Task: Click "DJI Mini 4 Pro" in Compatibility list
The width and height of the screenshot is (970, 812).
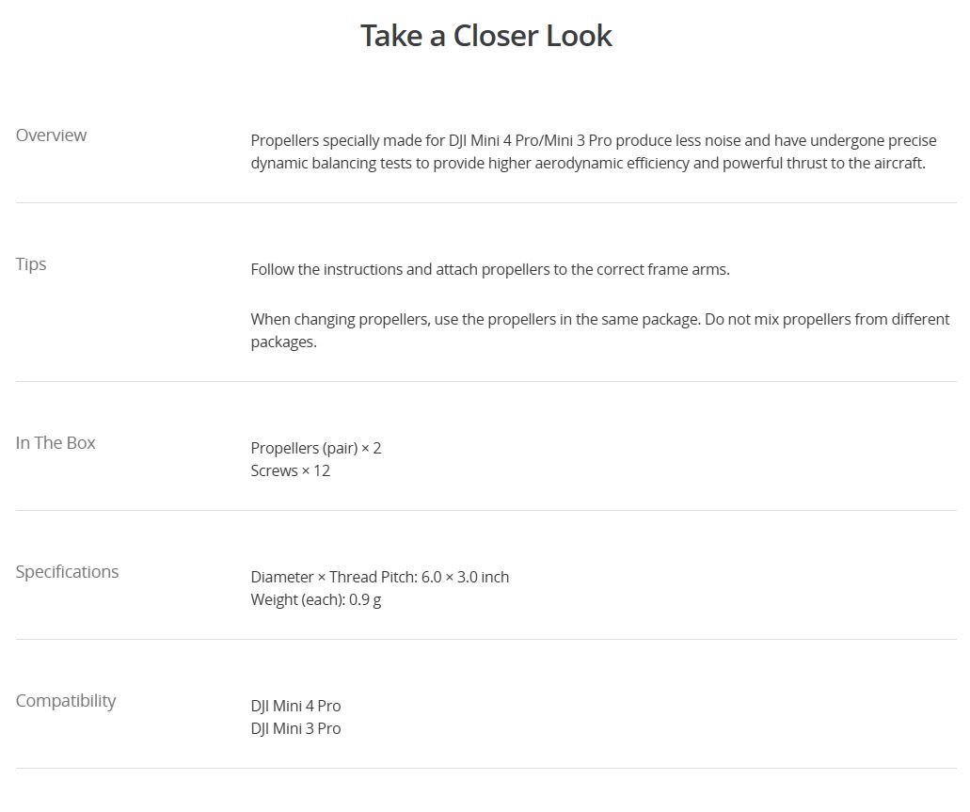Action: [x=295, y=706]
